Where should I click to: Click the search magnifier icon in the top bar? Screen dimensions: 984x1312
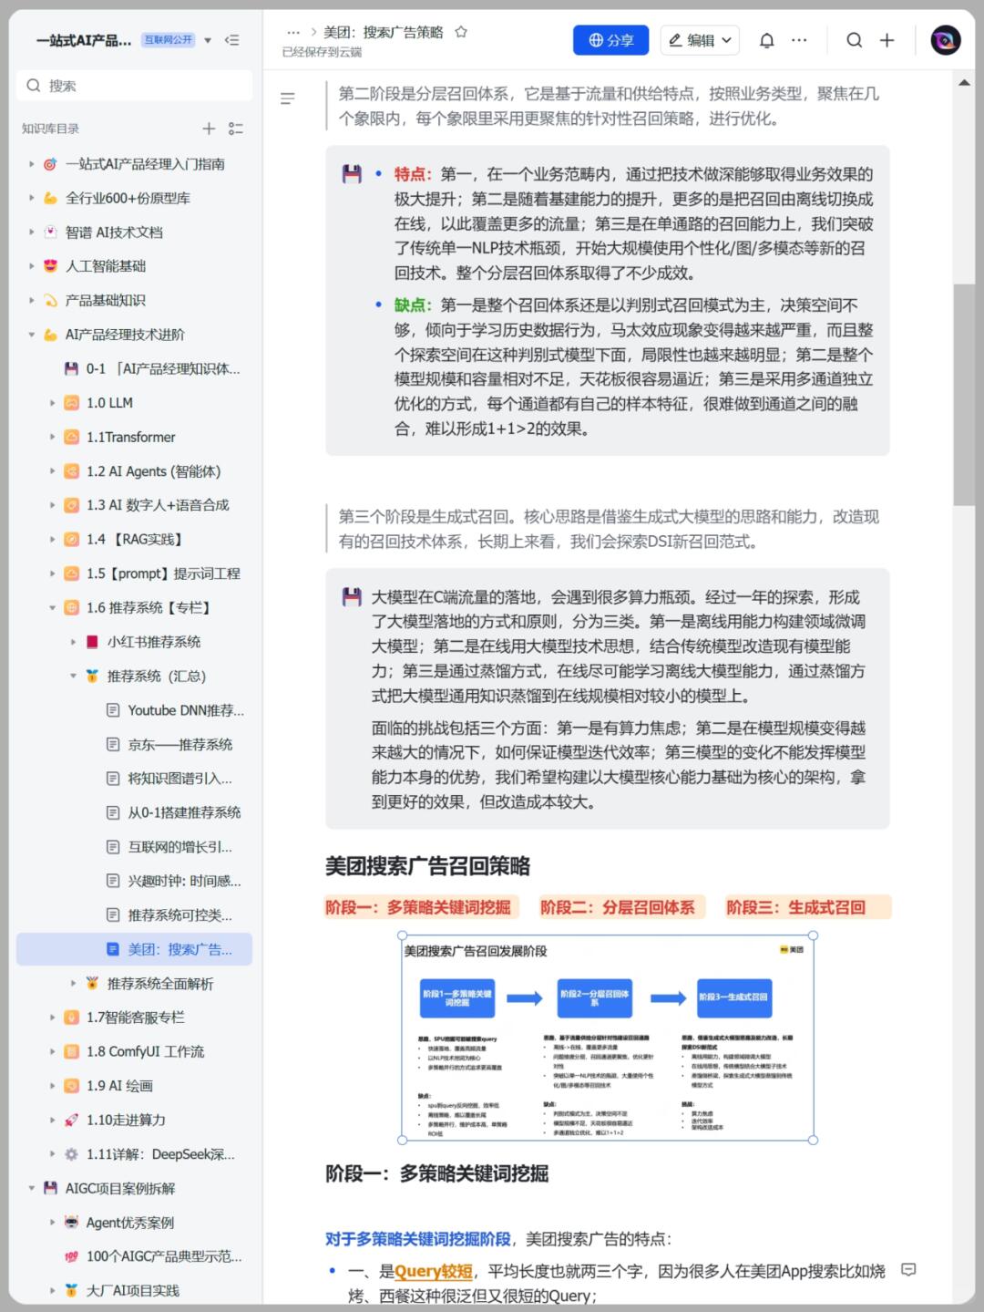tap(854, 40)
